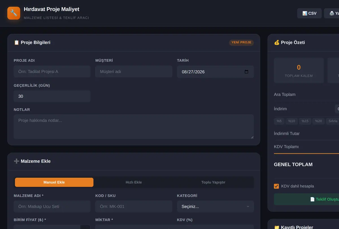Viewport: 339px width, 229px height.
Task: Click the Teklif Oluştur button
Action: (307, 199)
